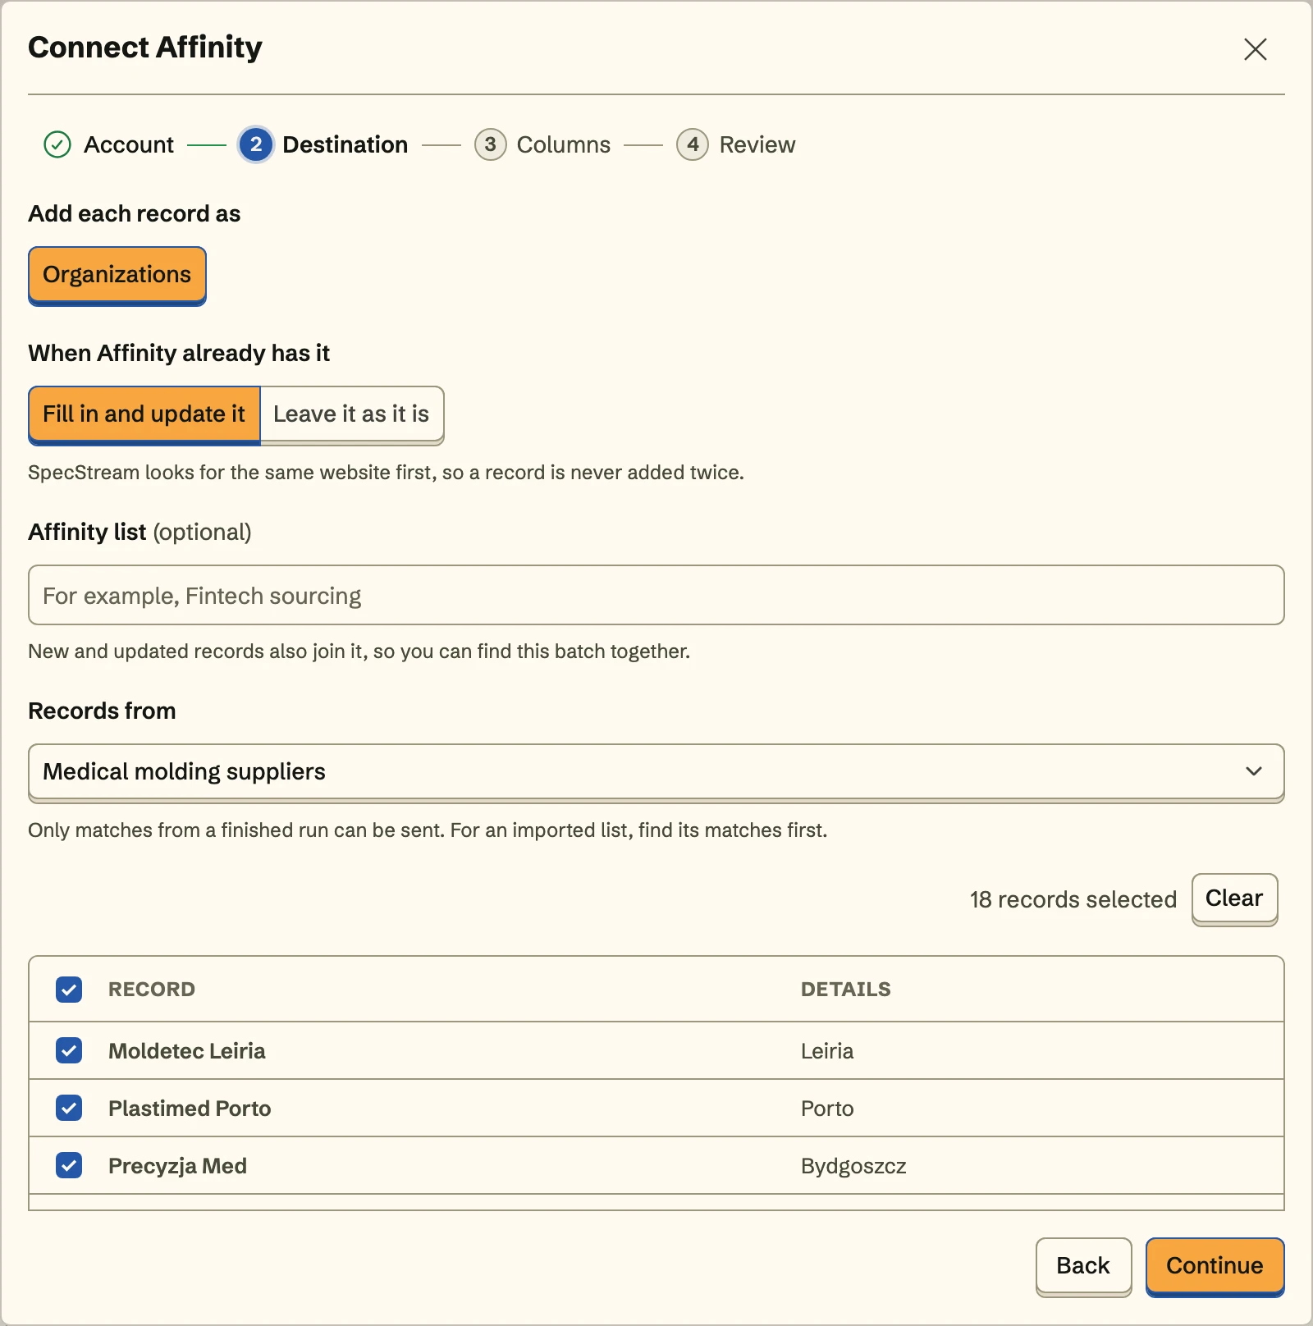Select Fill in and update it
1313x1326 pixels.
point(144,415)
